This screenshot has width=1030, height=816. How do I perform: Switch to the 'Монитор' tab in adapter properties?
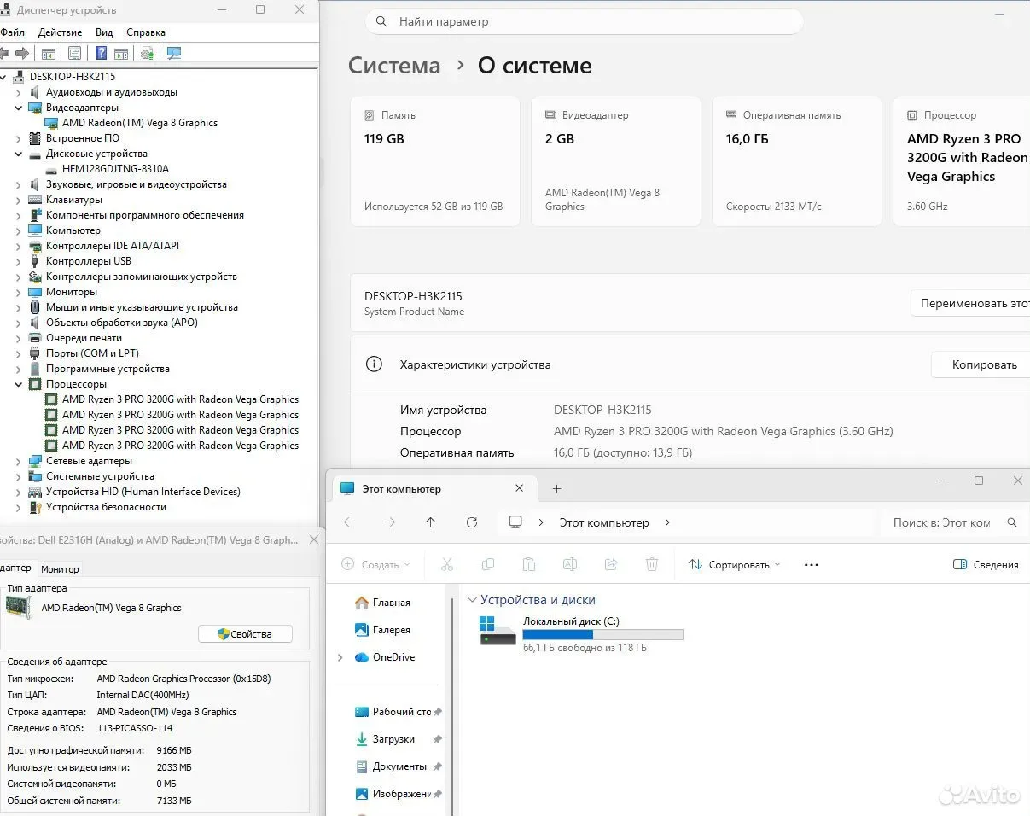click(60, 569)
